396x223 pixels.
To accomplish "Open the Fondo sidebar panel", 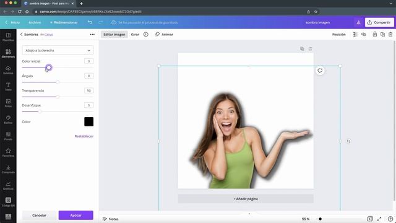I will pyautogui.click(x=8, y=136).
